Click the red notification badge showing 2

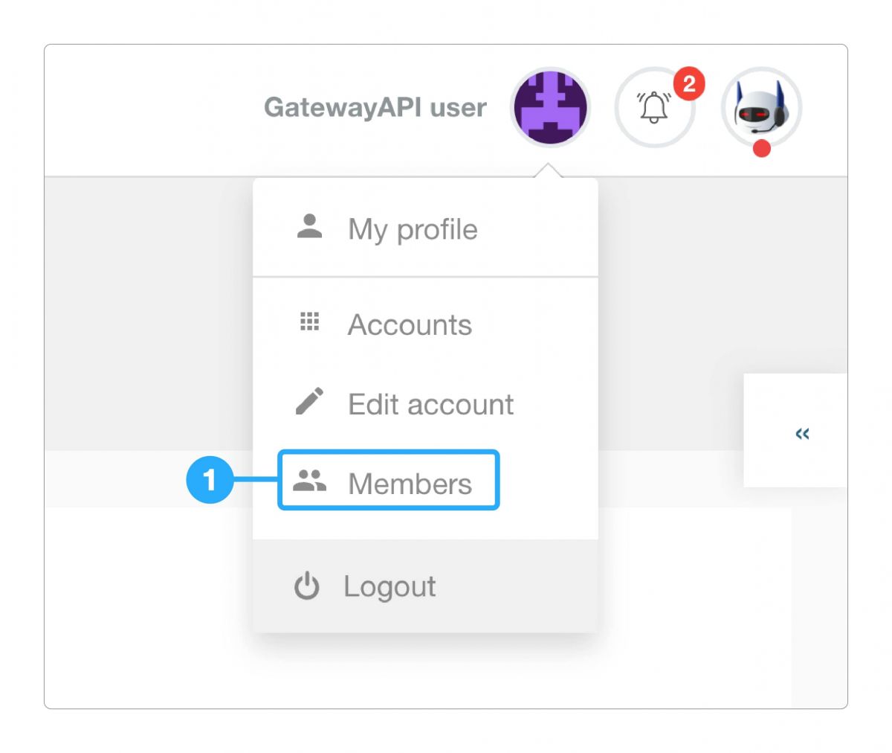point(688,84)
